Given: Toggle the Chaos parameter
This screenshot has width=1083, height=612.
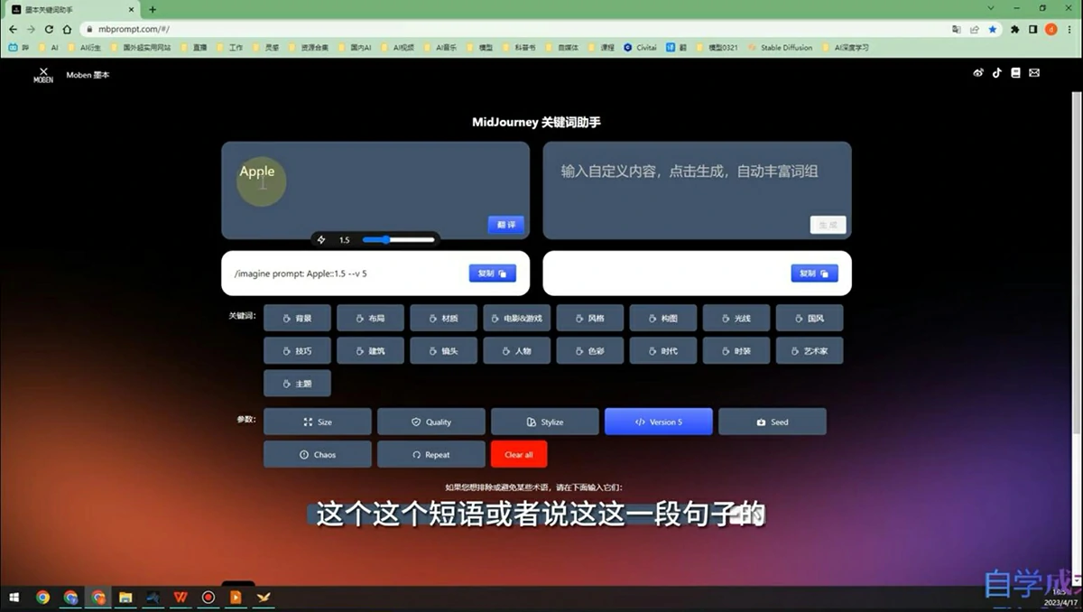Looking at the screenshot, I should point(318,454).
